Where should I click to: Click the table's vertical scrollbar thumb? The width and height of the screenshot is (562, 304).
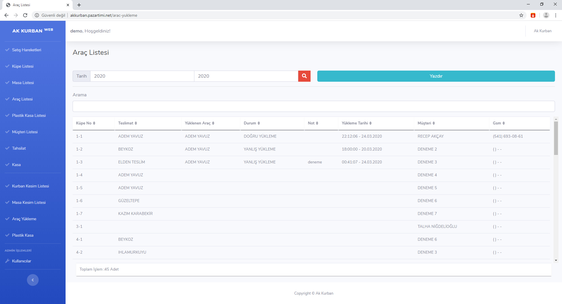click(556, 138)
